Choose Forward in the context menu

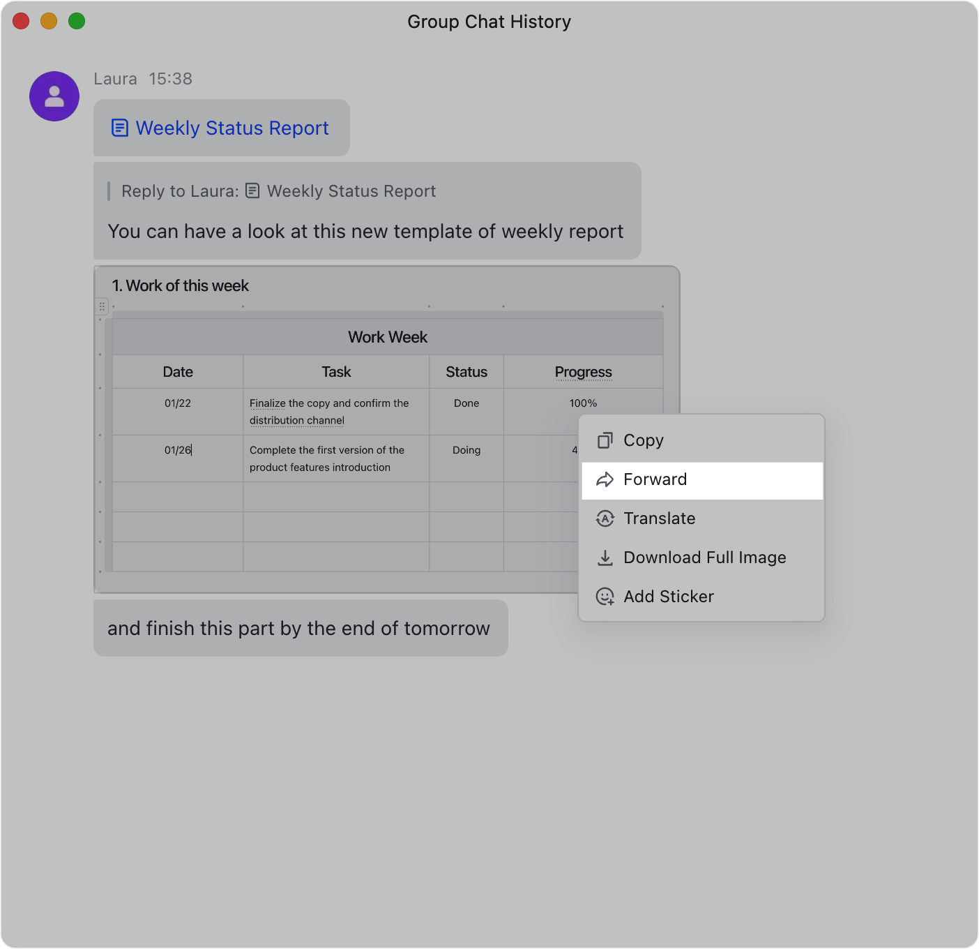(655, 479)
